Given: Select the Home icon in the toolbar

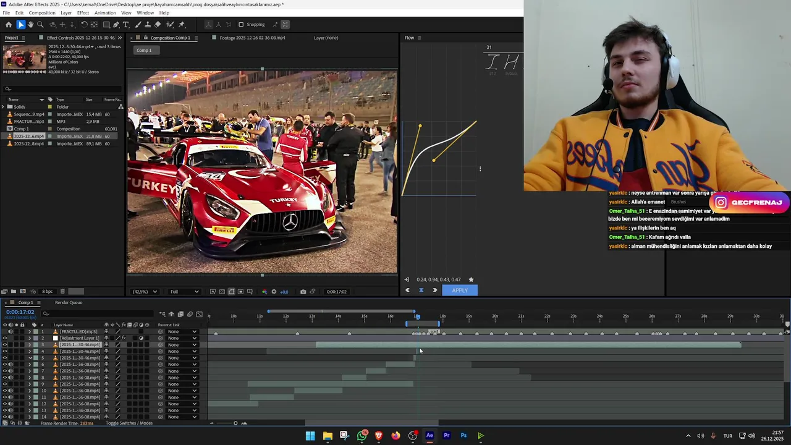Looking at the screenshot, I should [9, 25].
